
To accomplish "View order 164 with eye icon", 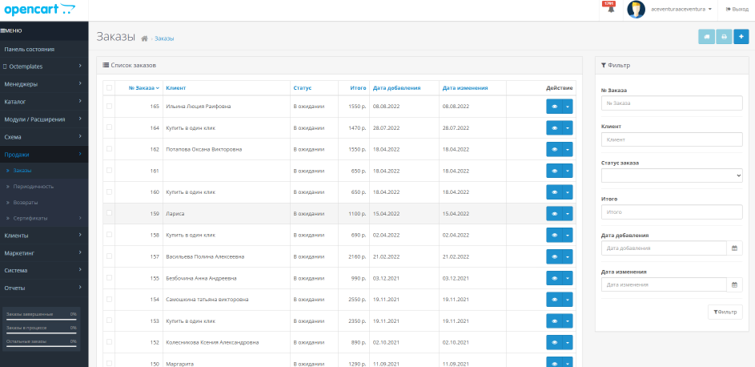I will pyautogui.click(x=554, y=128).
